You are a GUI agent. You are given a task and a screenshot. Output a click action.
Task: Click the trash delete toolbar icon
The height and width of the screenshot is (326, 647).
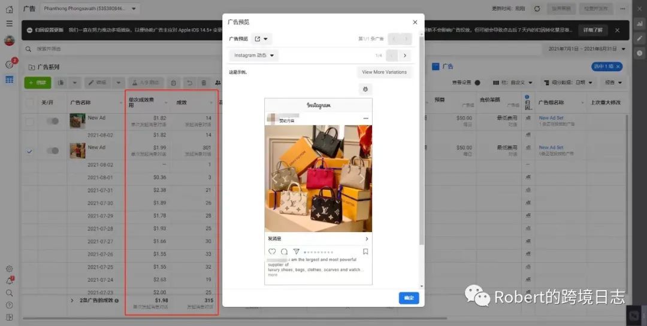[x=204, y=83]
